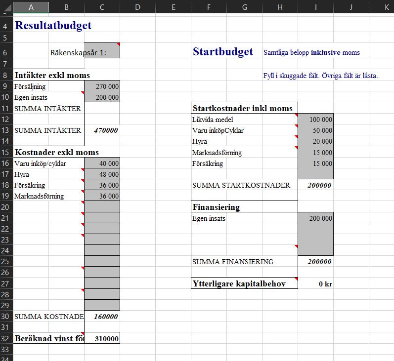The height and width of the screenshot is (361, 394).
Task: Select row 6 header
Action: click(6, 52)
